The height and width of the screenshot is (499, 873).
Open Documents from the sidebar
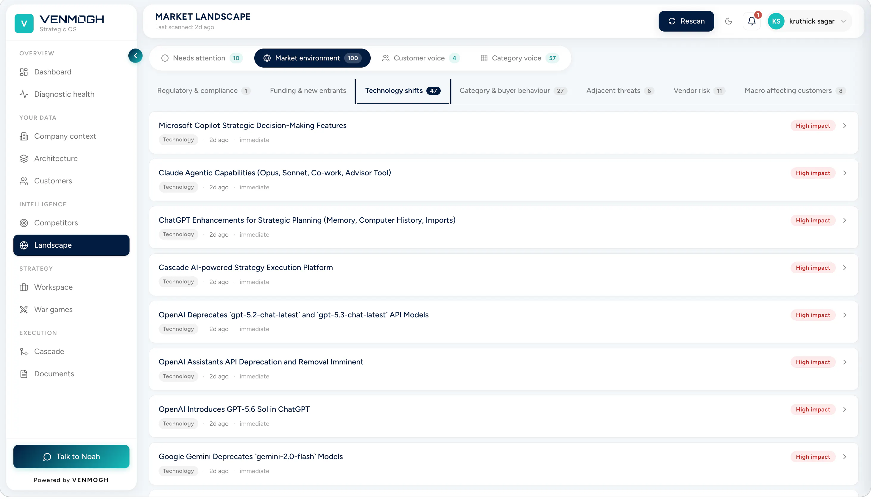coord(71,374)
